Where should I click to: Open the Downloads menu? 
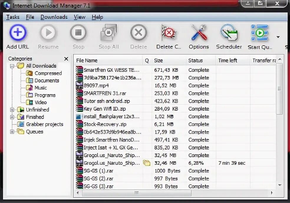point(54,17)
